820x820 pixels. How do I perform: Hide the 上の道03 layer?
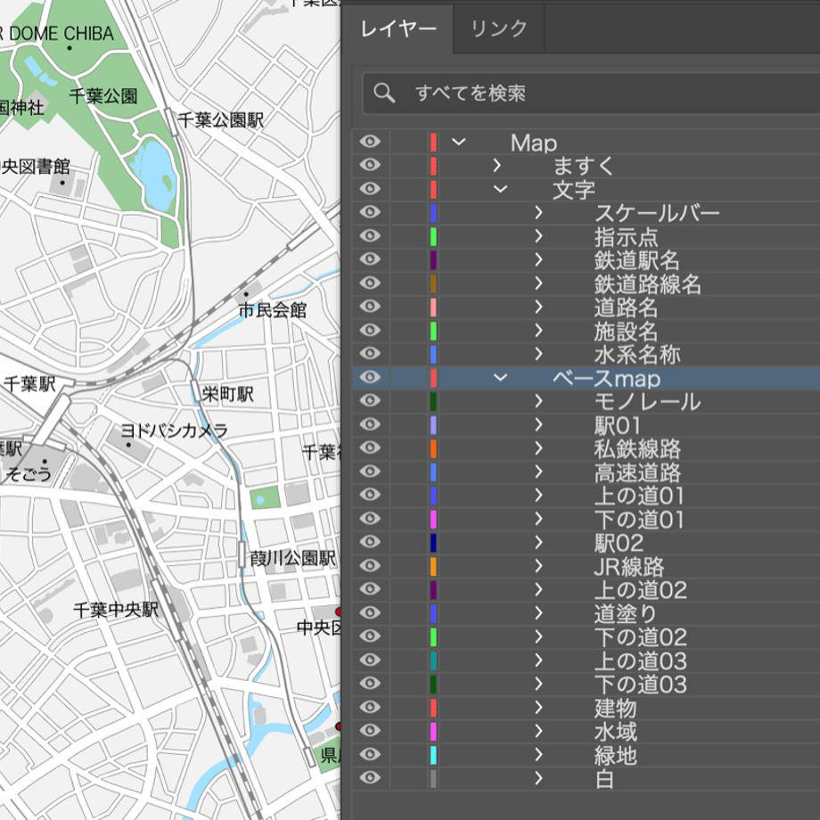click(370, 660)
